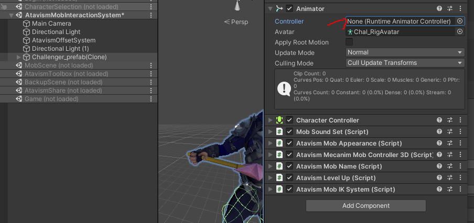
Task: Enable the Apply Root Motion checkbox
Action: pyautogui.click(x=349, y=42)
